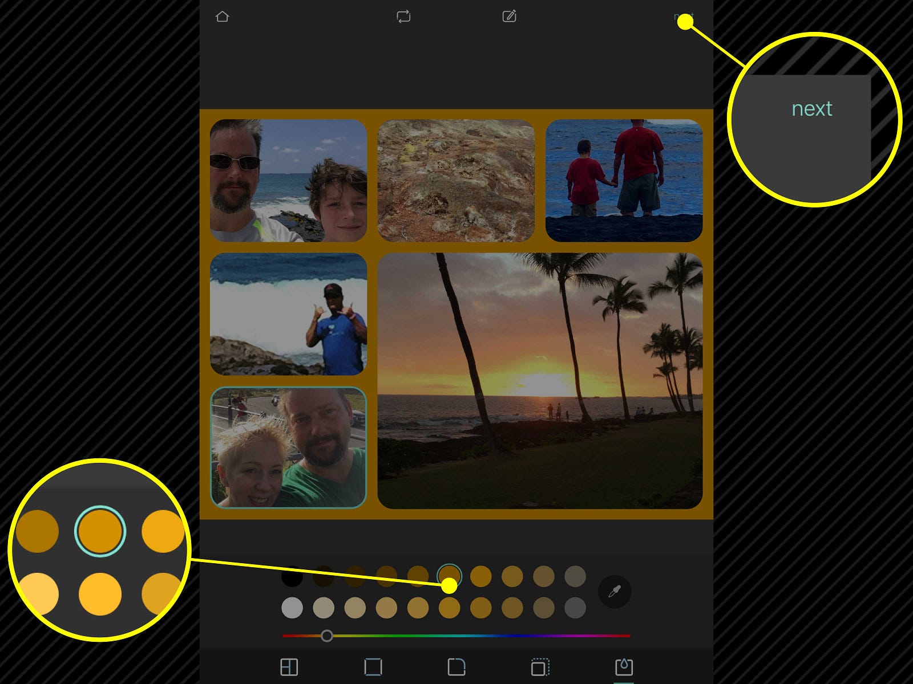This screenshot has width=913, height=684.
Task: Switch to the square frame tab
Action: coord(373,667)
